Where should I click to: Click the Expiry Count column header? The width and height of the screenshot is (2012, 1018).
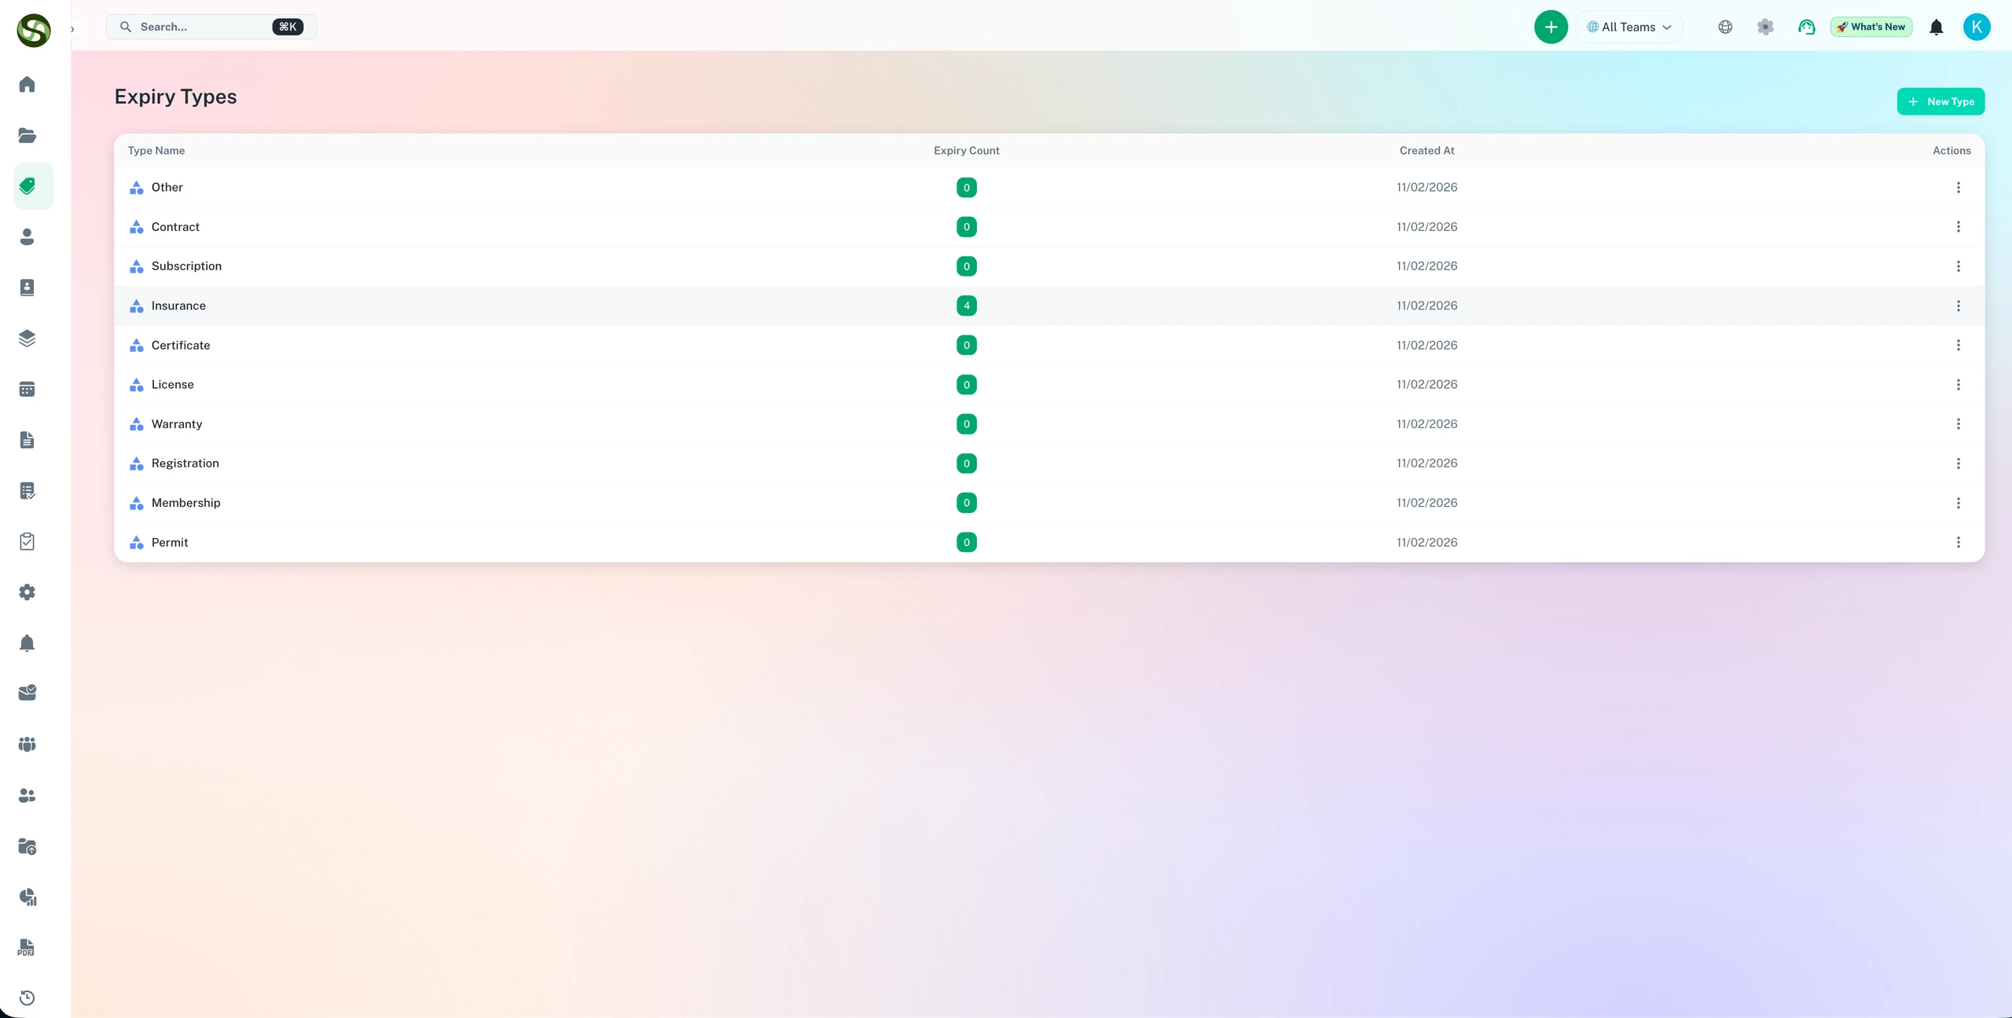(967, 151)
